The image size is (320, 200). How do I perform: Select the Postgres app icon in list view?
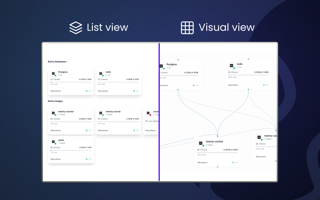tap(53, 73)
